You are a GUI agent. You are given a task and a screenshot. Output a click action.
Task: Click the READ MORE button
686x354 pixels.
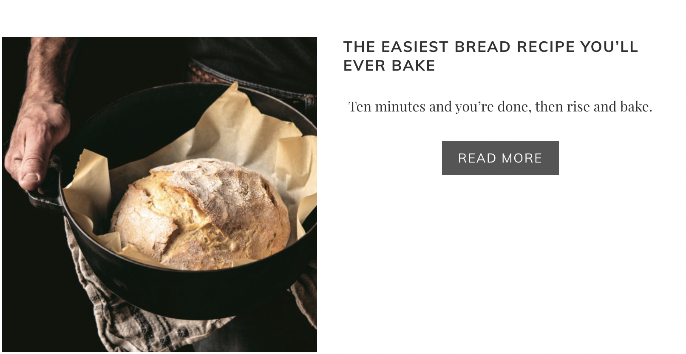click(500, 158)
